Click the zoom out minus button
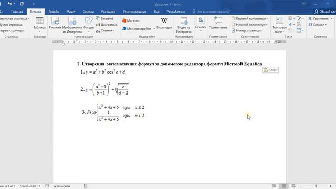This screenshot has height=189, width=336. (x=300, y=186)
